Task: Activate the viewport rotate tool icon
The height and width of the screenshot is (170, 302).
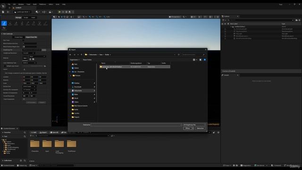Action: (x=65, y=17)
